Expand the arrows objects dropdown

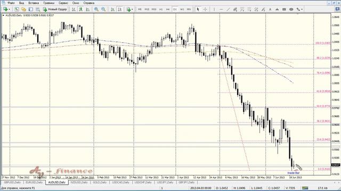pyautogui.click(x=302, y=10)
